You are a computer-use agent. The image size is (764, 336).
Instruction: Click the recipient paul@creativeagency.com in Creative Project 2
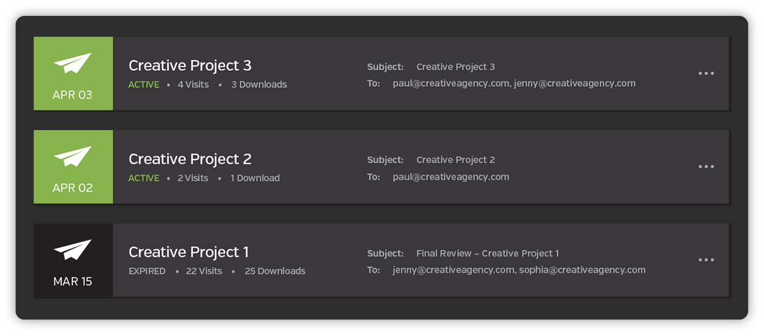click(x=451, y=177)
